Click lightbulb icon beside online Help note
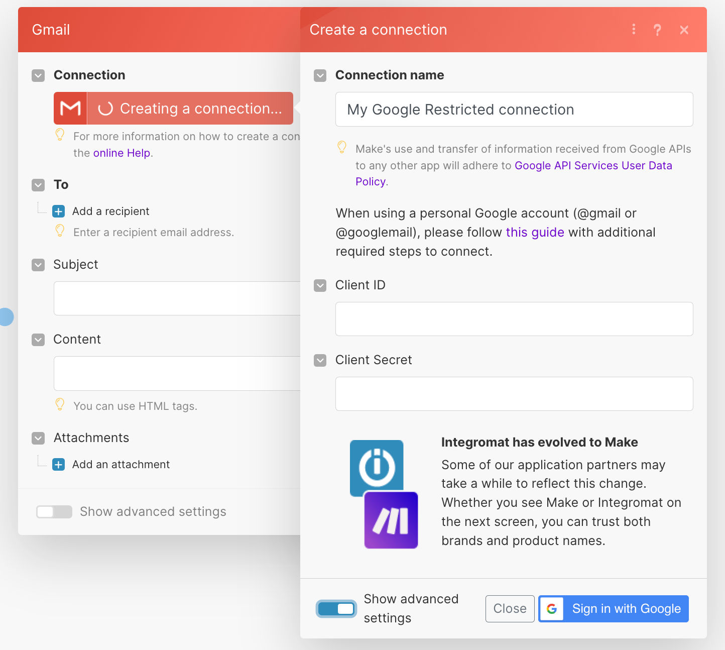The height and width of the screenshot is (650, 725). [x=60, y=135]
